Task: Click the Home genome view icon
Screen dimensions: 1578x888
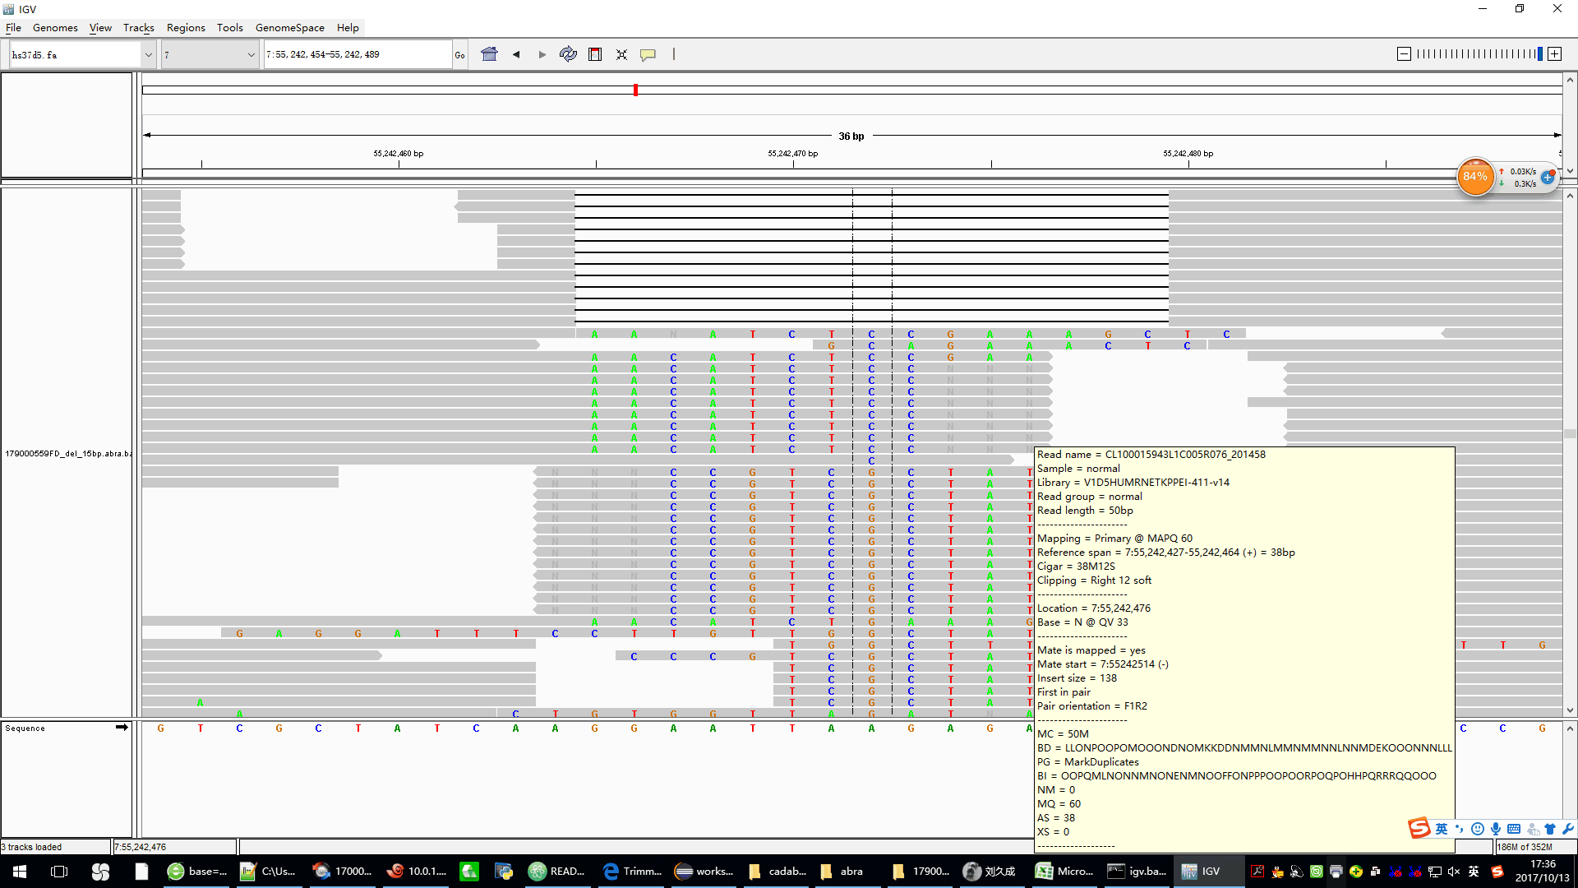Action: click(x=489, y=54)
